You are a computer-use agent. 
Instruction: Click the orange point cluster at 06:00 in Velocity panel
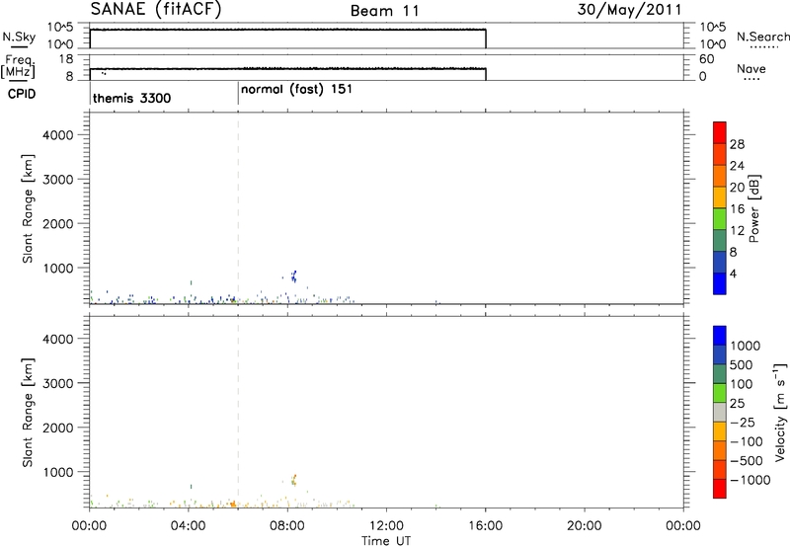pyautogui.click(x=233, y=504)
